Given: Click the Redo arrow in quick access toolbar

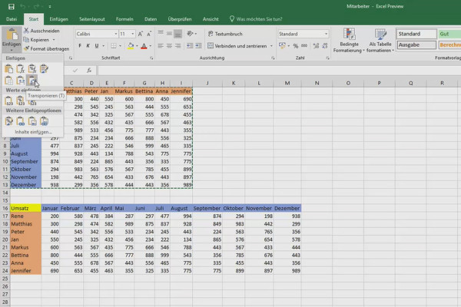Looking at the screenshot, I should [x=36, y=6].
